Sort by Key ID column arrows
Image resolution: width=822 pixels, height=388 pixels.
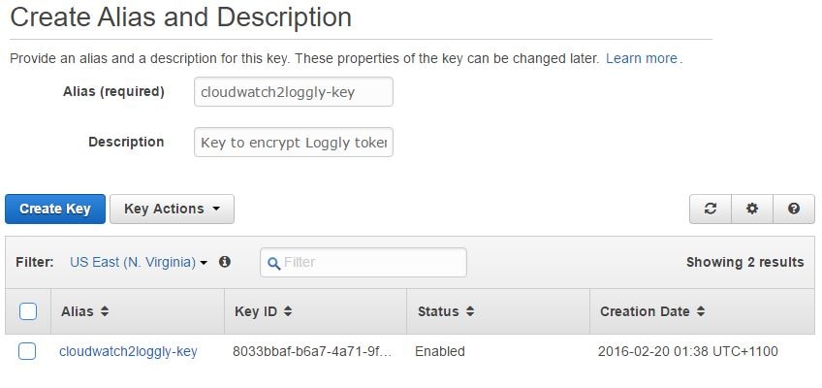point(288,312)
